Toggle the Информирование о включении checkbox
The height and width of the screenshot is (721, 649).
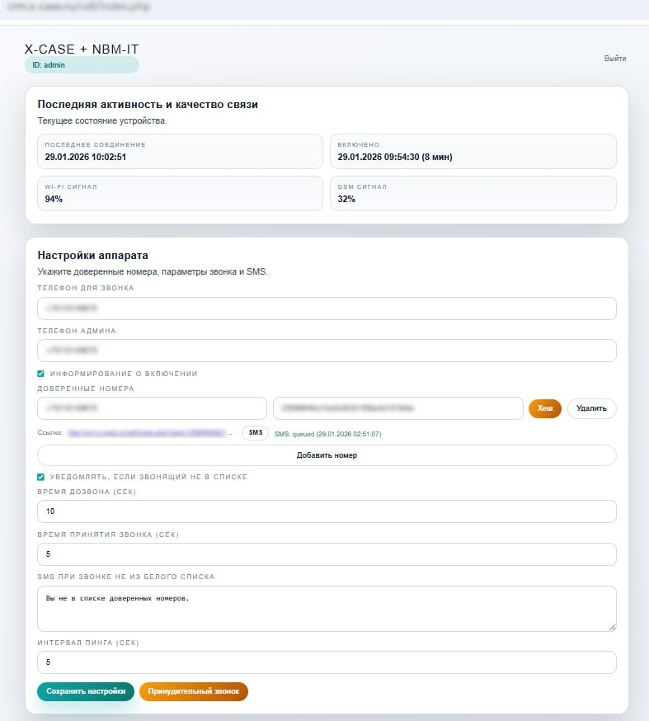[41, 374]
